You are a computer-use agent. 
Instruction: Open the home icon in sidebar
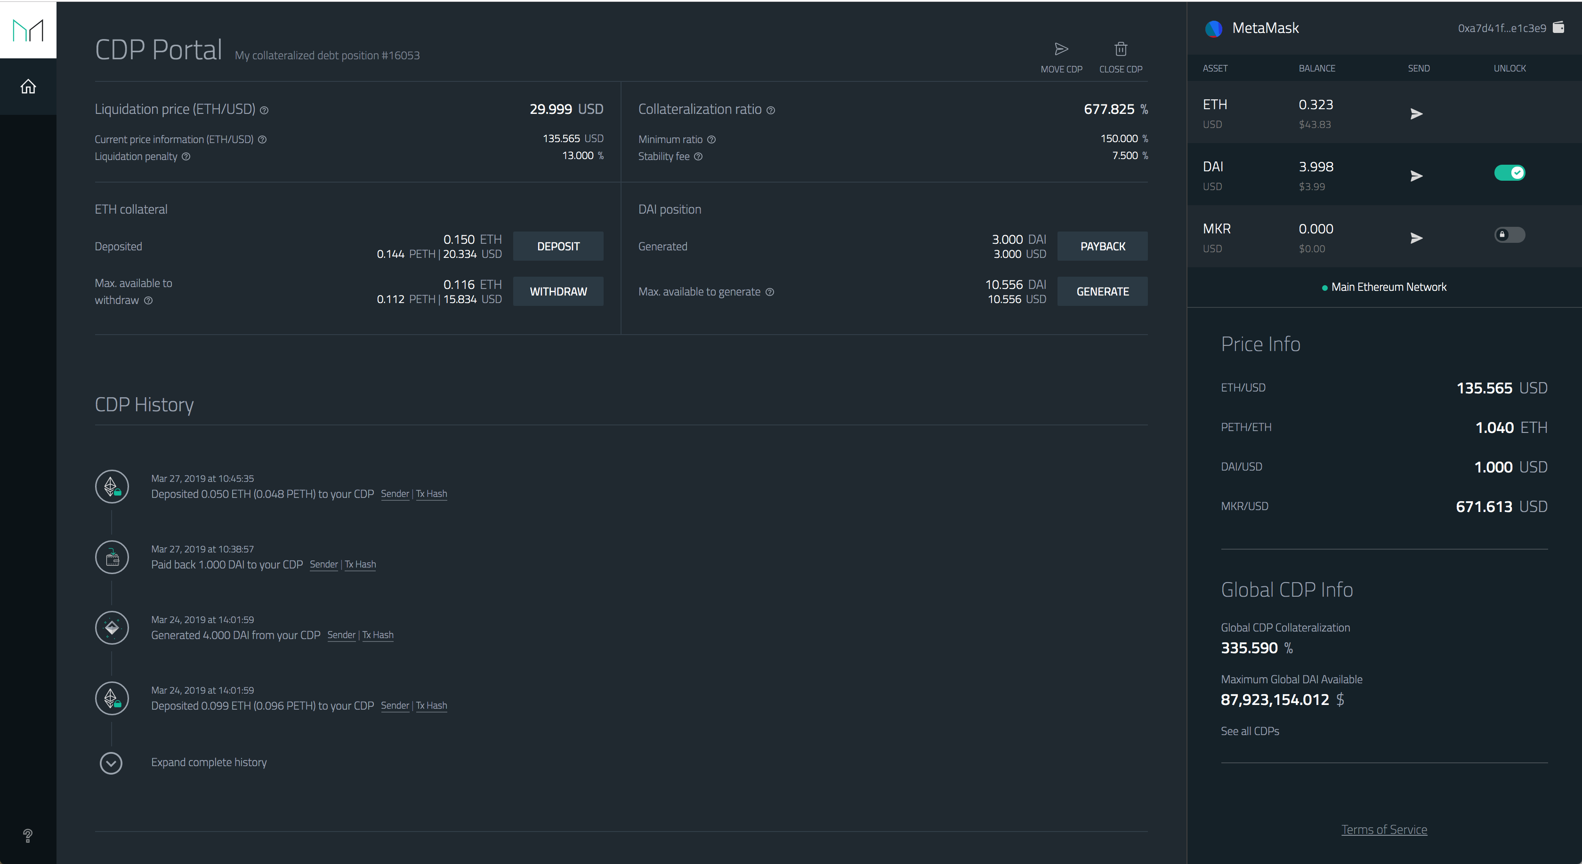point(28,87)
